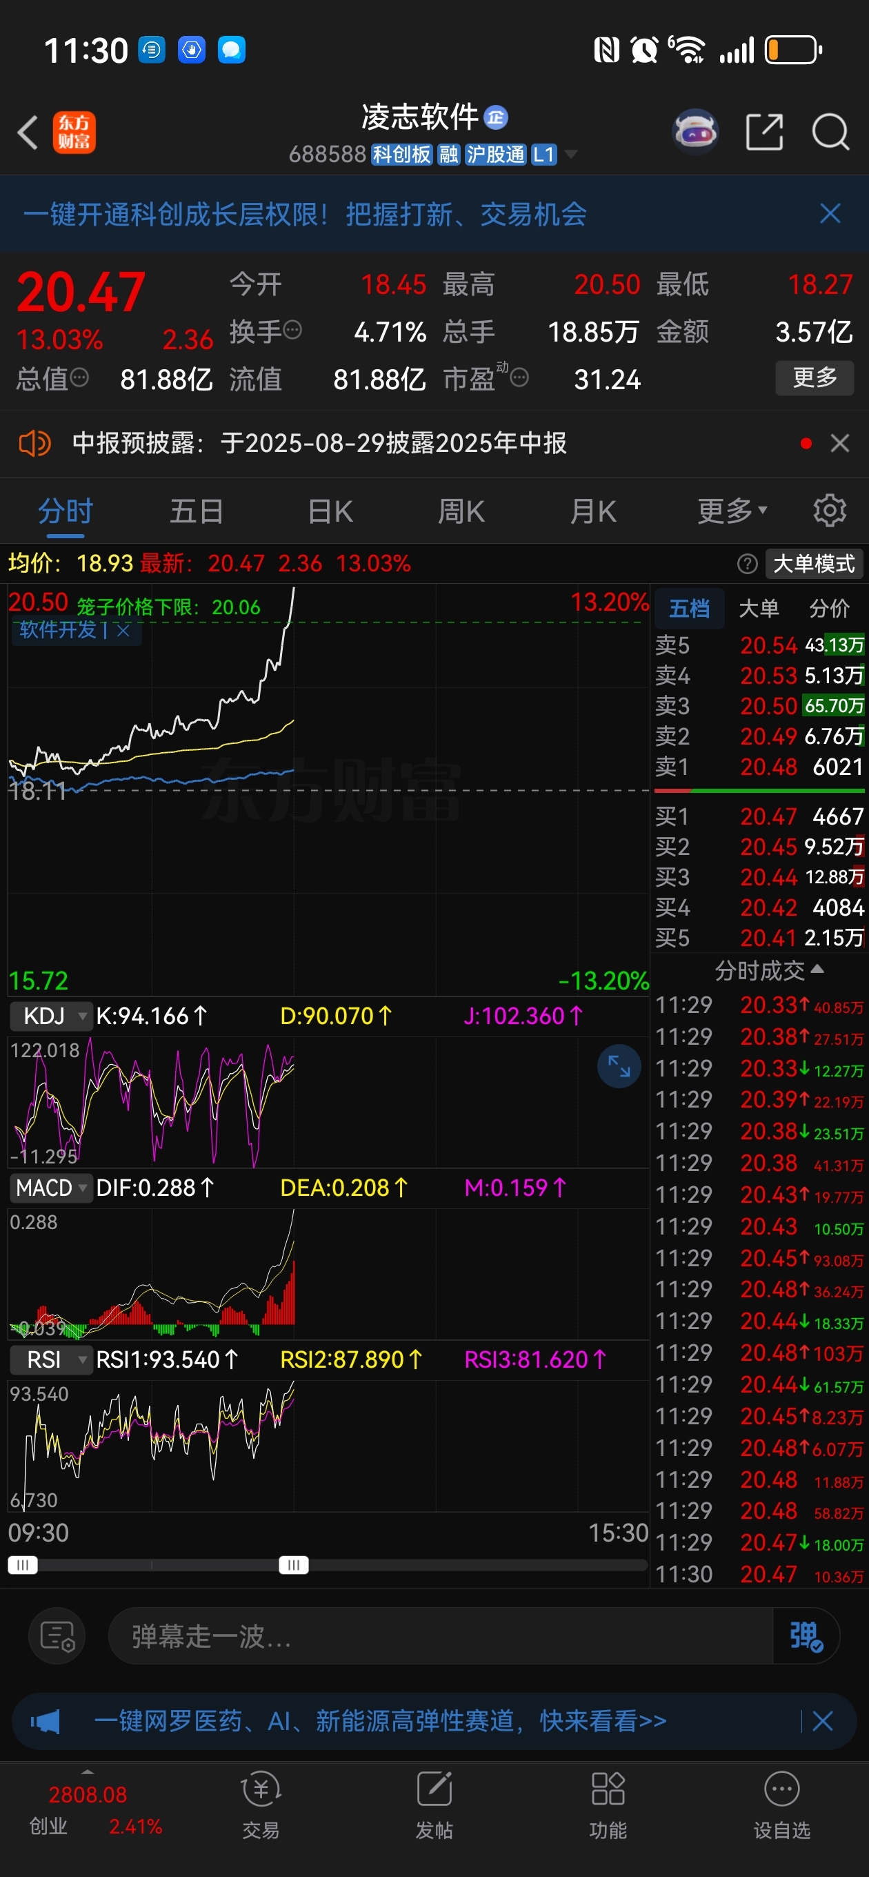Viewport: 869px width, 1877px height.
Task: Open the 更多 chart period dropdown
Action: (x=732, y=511)
